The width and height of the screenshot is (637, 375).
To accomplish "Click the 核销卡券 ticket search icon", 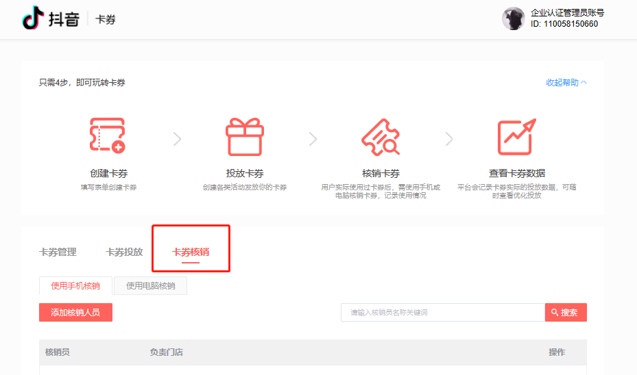I will 381,137.
